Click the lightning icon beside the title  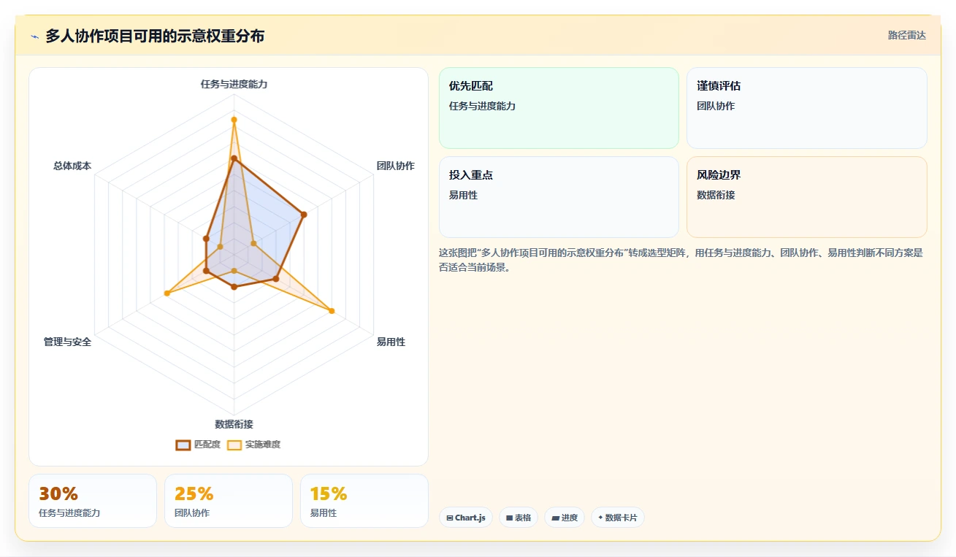click(34, 37)
